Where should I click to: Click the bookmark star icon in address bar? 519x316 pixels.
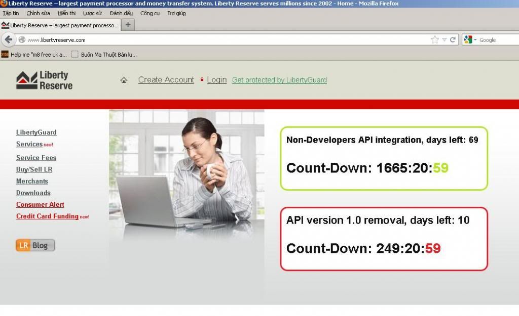click(434, 39)
